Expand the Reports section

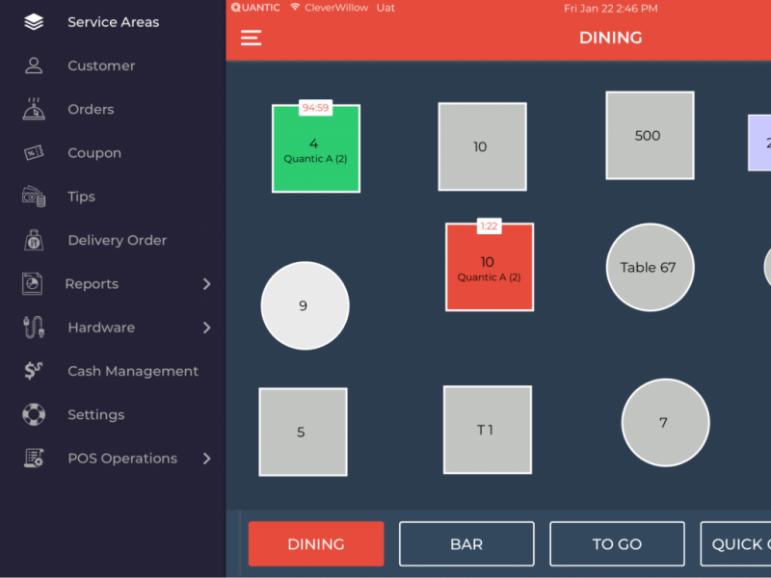(206, 284)
